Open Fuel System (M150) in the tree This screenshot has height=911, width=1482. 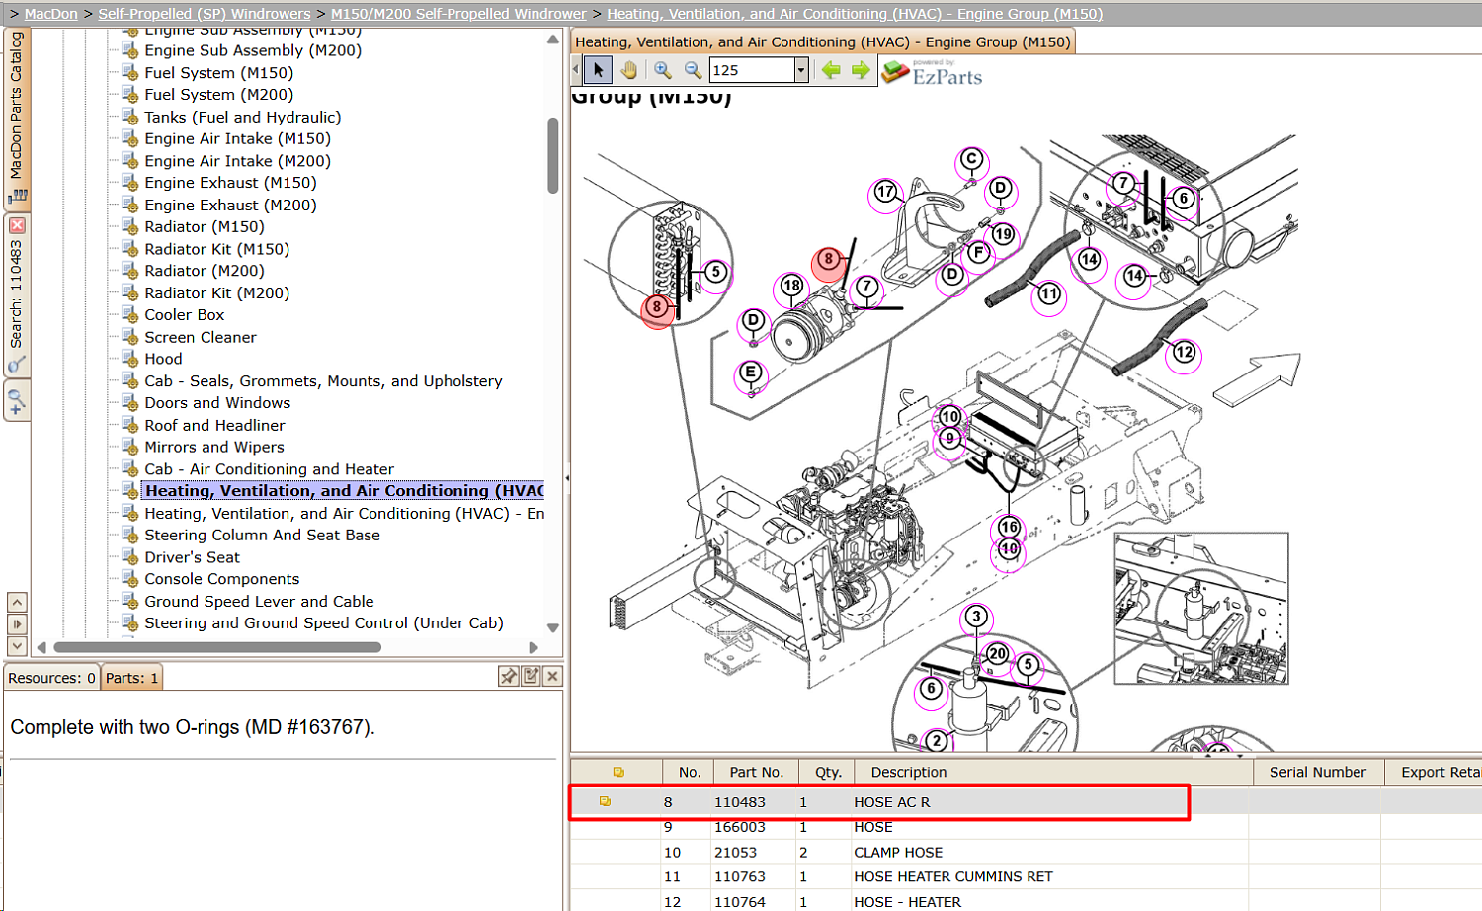click(x=218, y=73)
